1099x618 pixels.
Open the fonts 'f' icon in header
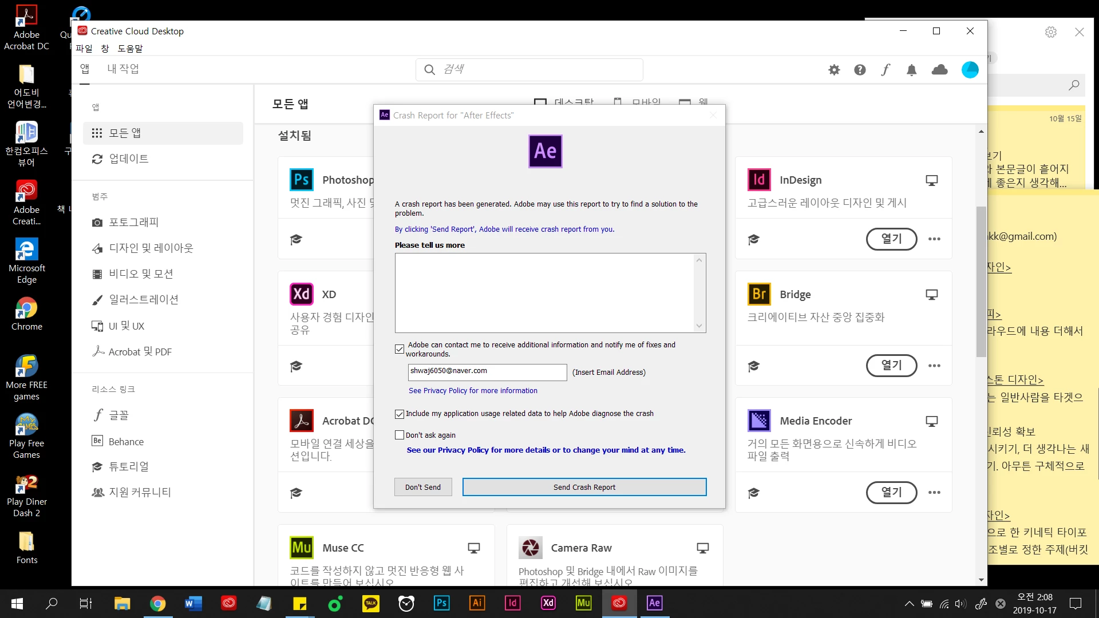click(x=885, y=70)
